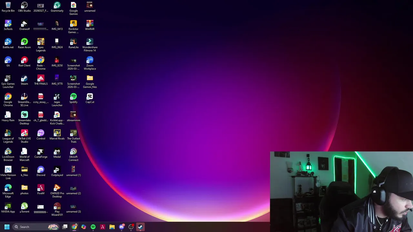Click the taskbar Search box
The height and width of the screenshot is (232, 413).
coord(36,227)
